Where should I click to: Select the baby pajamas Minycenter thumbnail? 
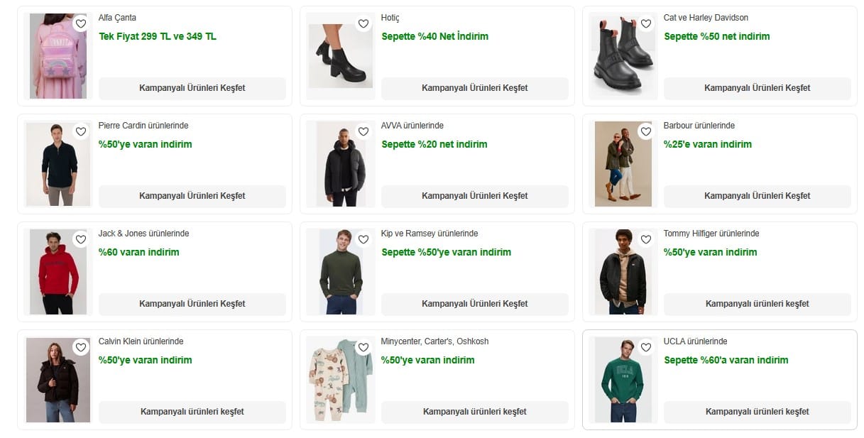click(340, 381)
